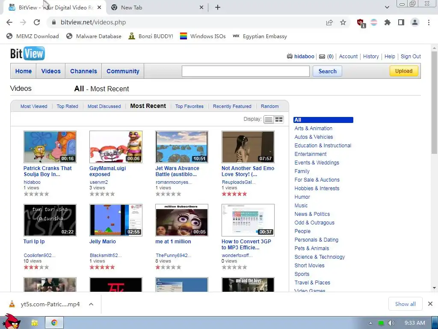The height and width of the screenshot is (329, 438).
Task: Toggle the browser side panel icon
Action: [x=401, y=22]
